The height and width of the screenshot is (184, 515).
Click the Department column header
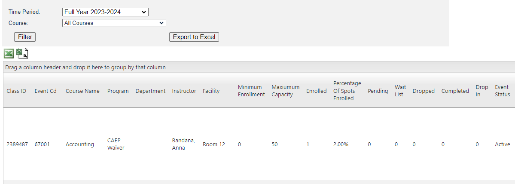(x=150, y=91)
